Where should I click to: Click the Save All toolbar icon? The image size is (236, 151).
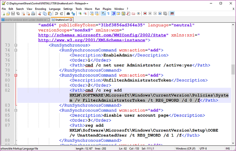[x=18, y=14]
